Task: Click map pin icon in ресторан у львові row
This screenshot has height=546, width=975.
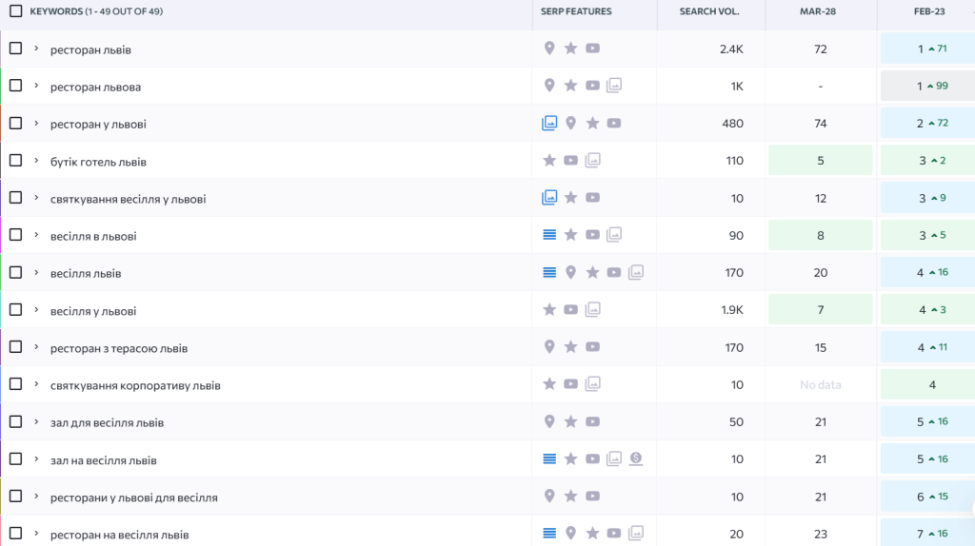Action: 571,123
